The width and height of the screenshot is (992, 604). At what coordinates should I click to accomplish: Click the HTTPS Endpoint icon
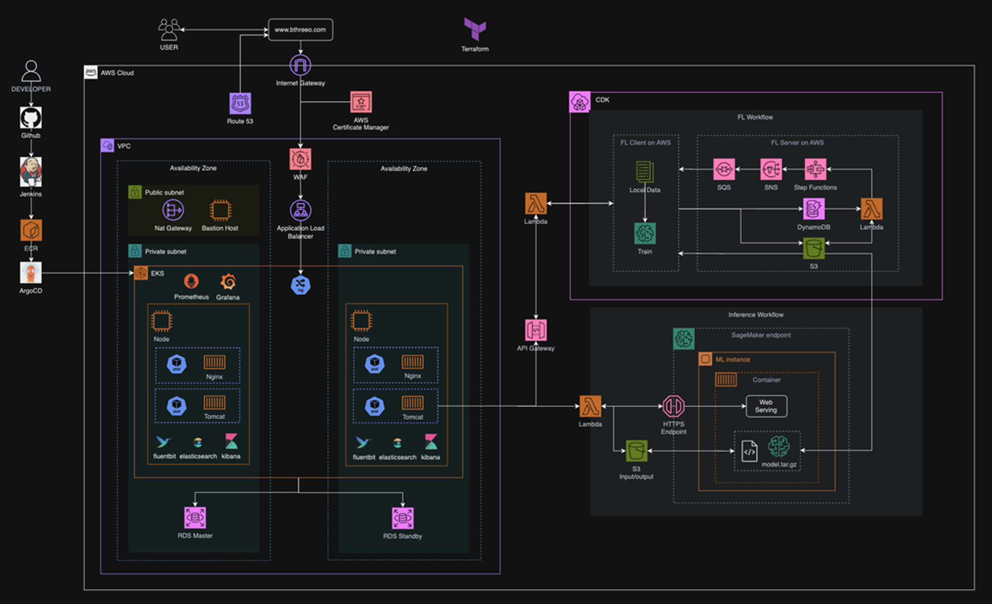point(673,406)
